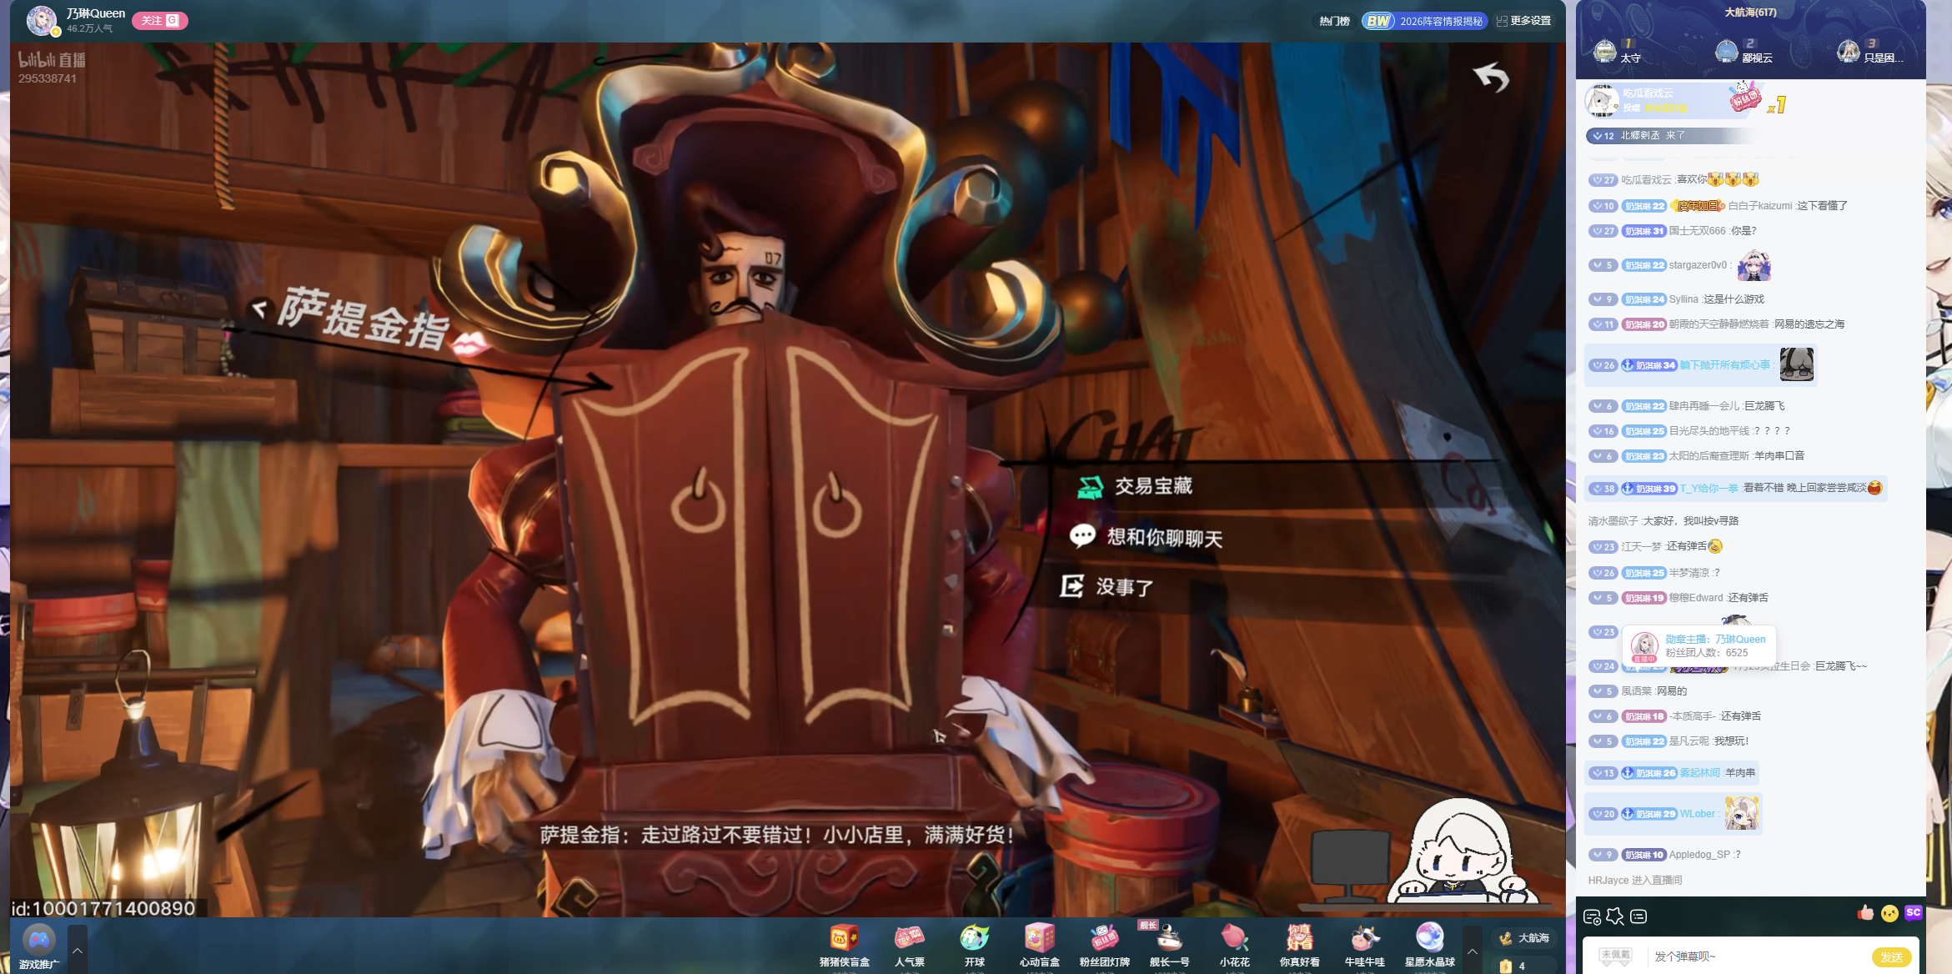View rank 2 captain 鄙视云
This screenshot has width=1952, height=974.
pos(1744,52)
